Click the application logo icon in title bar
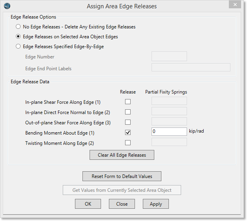Screen dimensions: 247x221 pyautogui.click(x=7, y=6)
